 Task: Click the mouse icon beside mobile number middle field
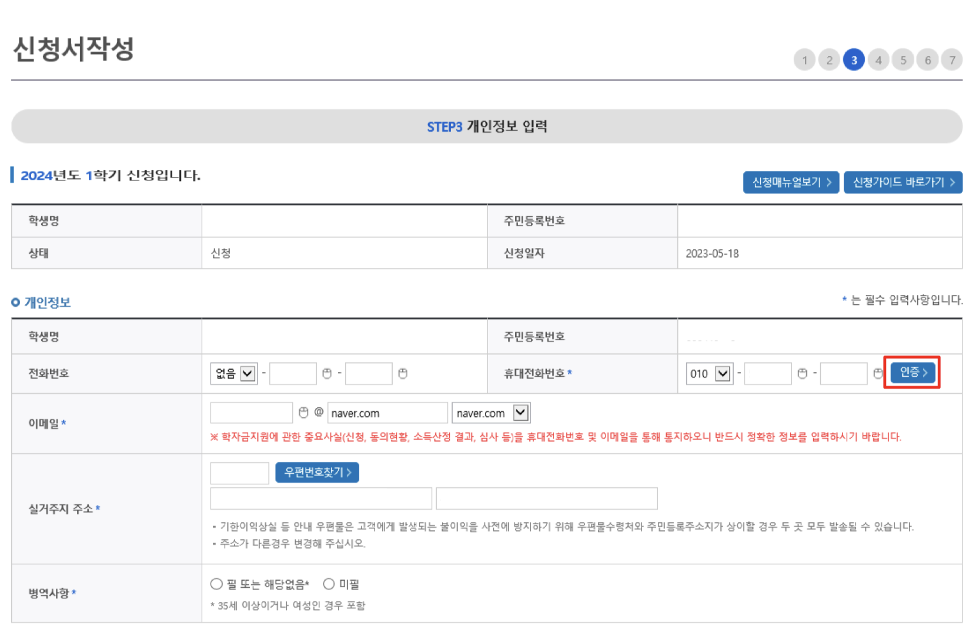click(x=803, y=373)
